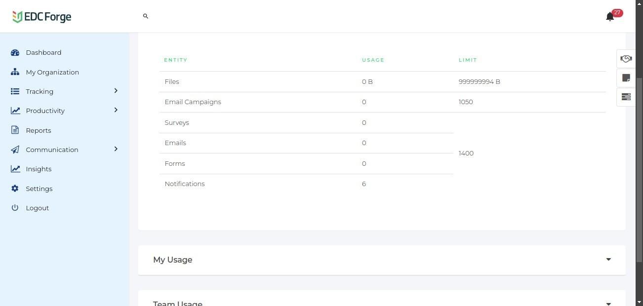Expand the Productivity submenu arrow
The height and width of the screenshot is (306, 643).
[116, 110]
